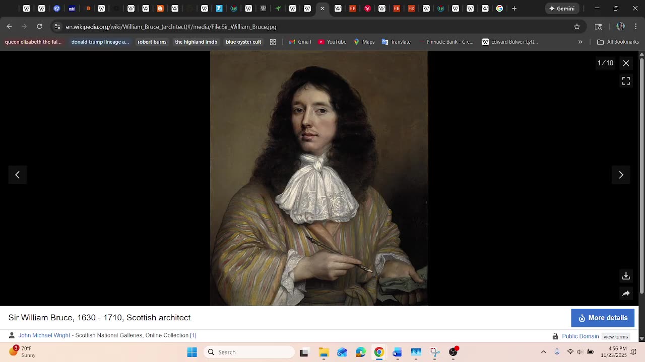The height and width of the screenshot is (362, 645).
Task: Switch to the Google tab
Action: click(499, 9)
